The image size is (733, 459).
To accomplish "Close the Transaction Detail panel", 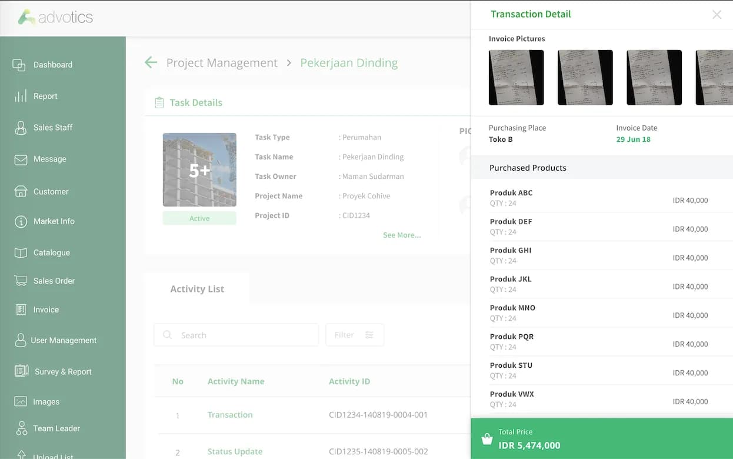I will (717, 15).
